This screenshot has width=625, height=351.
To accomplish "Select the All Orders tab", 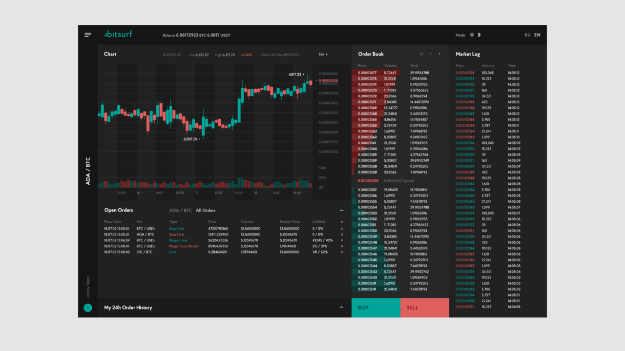I will pos(206,211).
